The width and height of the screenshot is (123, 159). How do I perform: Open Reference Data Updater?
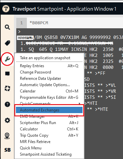click(49, 79)
